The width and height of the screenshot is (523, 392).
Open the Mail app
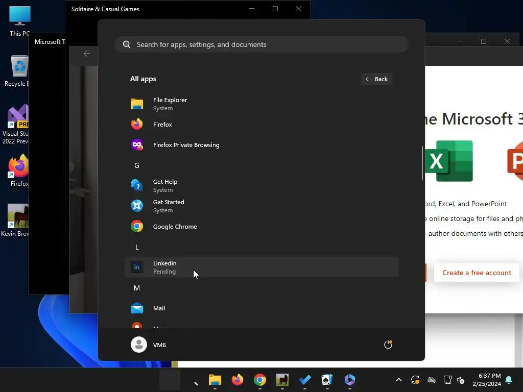click(261, 308)
